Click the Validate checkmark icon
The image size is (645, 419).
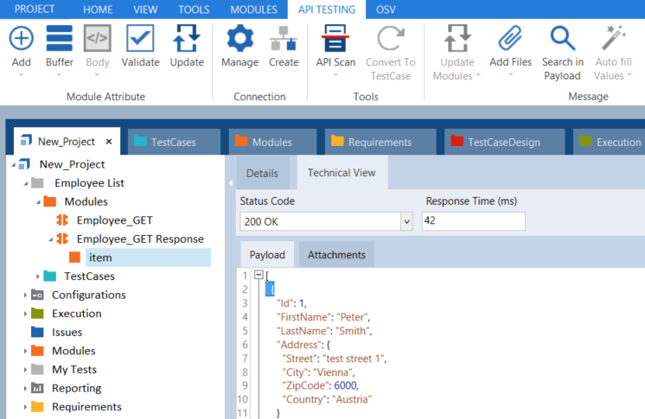click(x=140, y=40)
